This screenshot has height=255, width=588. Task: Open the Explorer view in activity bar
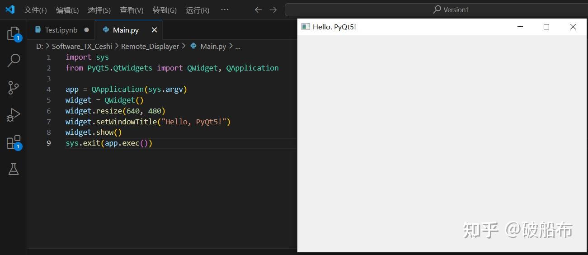(14, 33)
